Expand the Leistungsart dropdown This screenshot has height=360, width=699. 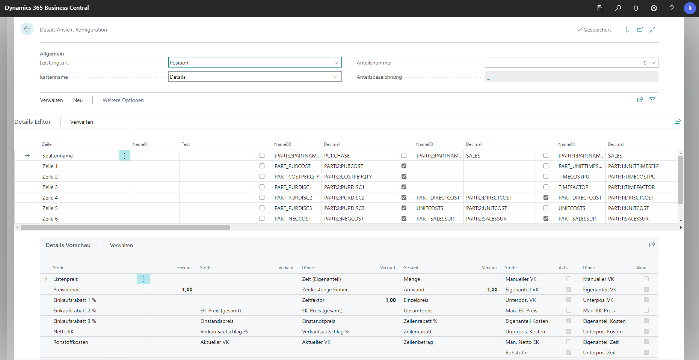tap(336, 63)
